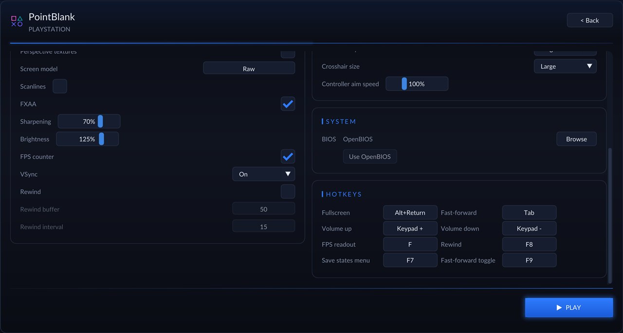The image size is (623, 333).
Task: Browse for a BIOS file
Action: (576, 139)
